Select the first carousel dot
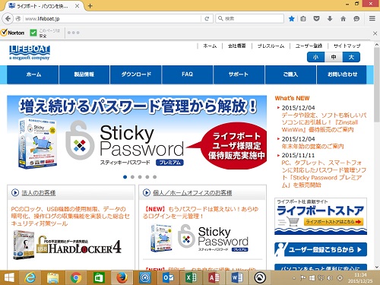The height and width of the screenshot is (285, 380). [x=125, y=177]
